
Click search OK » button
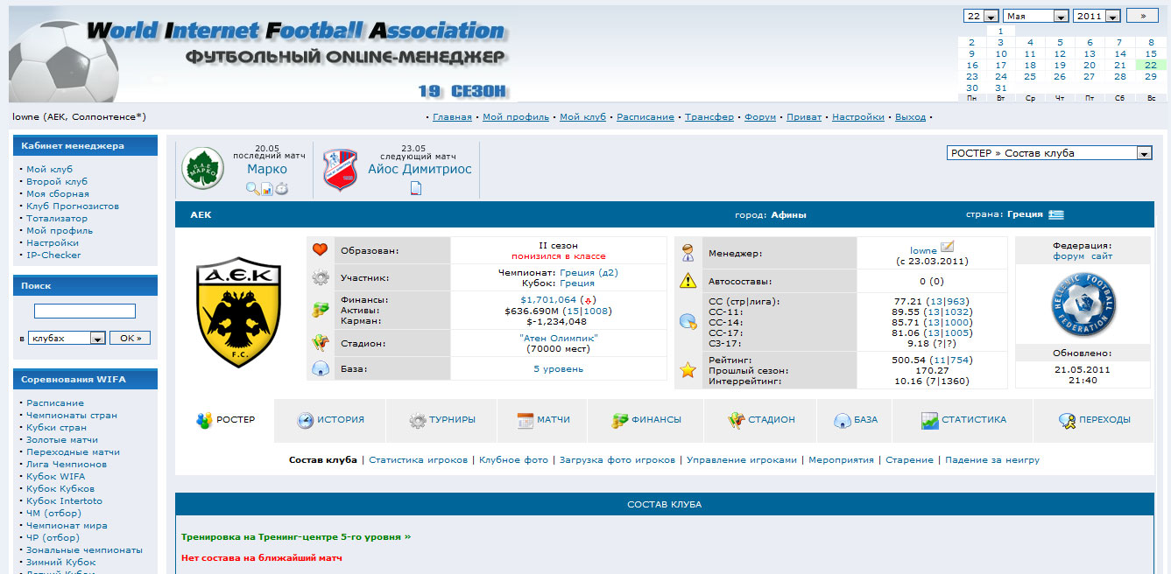(x=131, y=338)
